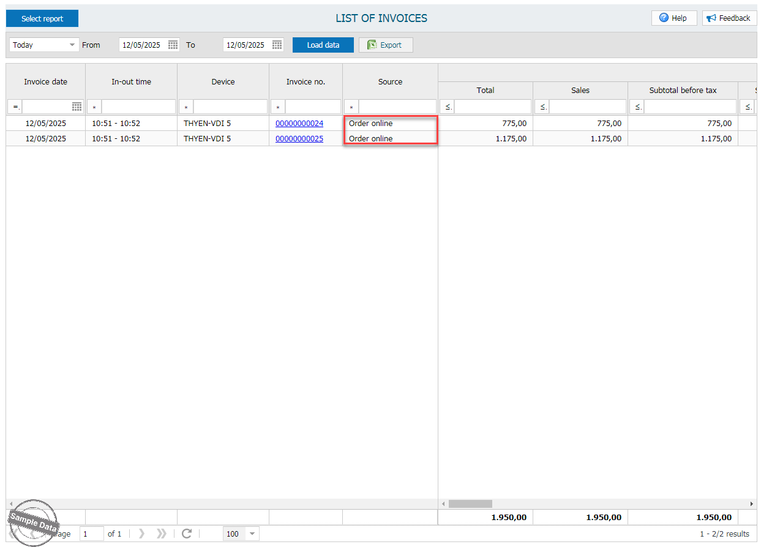Open the Help button
Image resolution: width=761 pixels, height=547 pixels.
coord(673,18)
